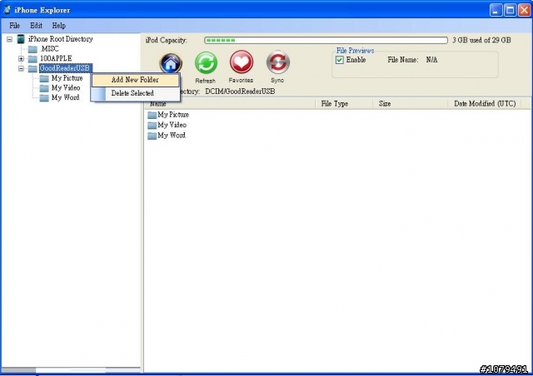Screen dimensions: 533x376
Task: Click the Home toolbar icon
Action: (171, 63)
